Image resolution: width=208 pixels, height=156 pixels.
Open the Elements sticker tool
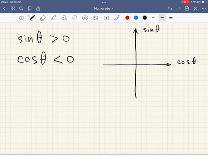click(x=85, y=18)
